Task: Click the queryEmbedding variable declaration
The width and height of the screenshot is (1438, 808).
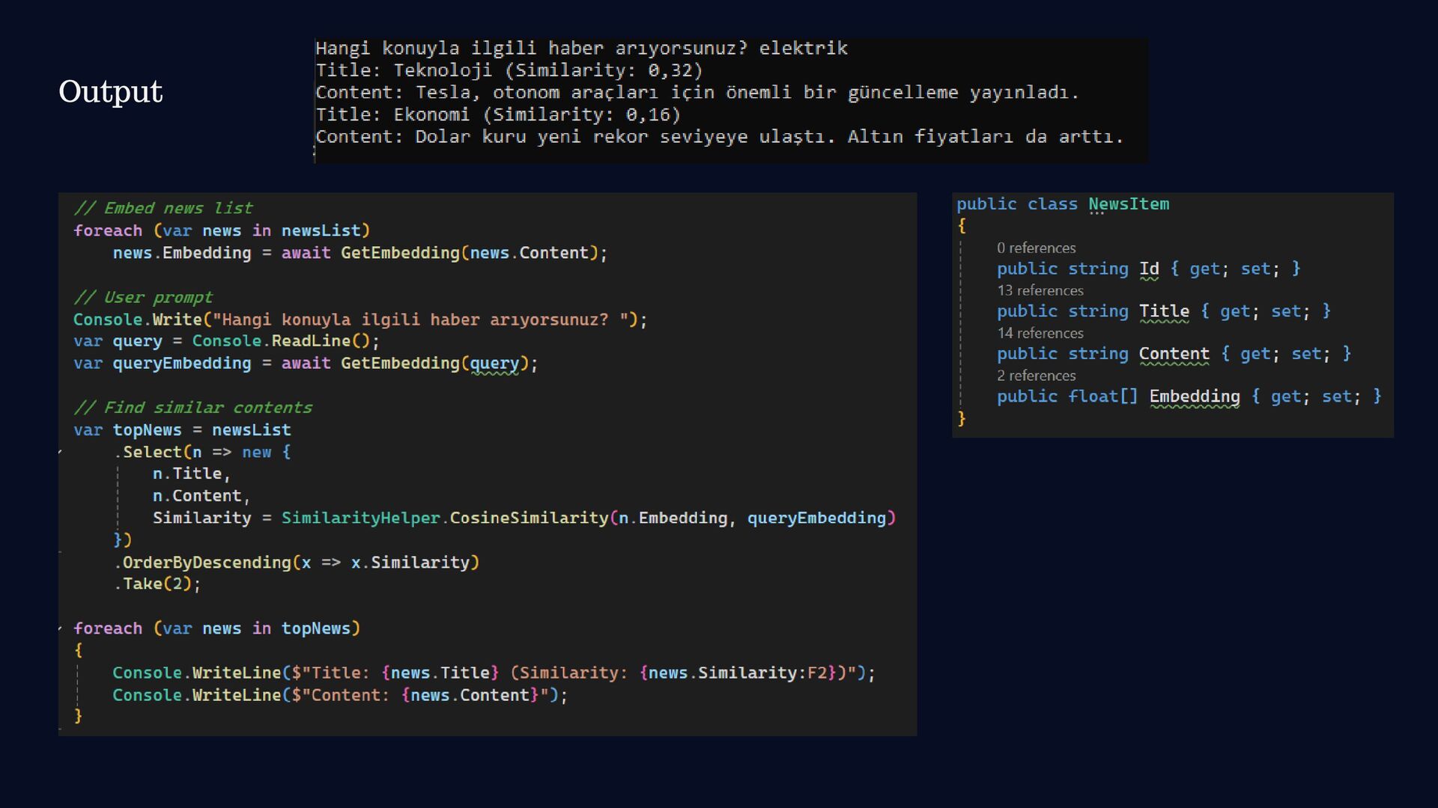Action: (x=181, y=364)
